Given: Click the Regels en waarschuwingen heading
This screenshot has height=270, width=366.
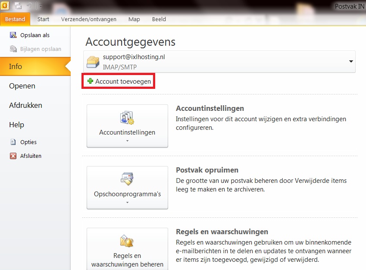Looking at the screenshot, I should (222, 232).
